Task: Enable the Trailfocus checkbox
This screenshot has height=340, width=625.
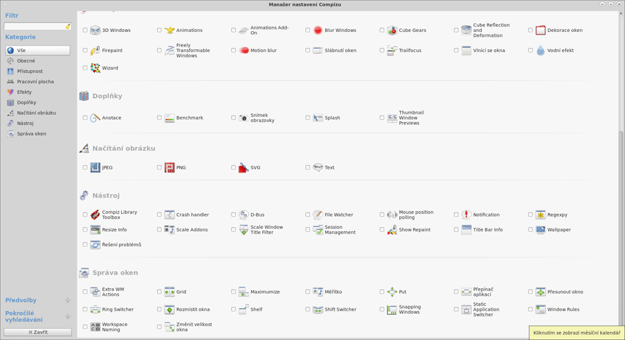Action: click(x=382, y=51)
